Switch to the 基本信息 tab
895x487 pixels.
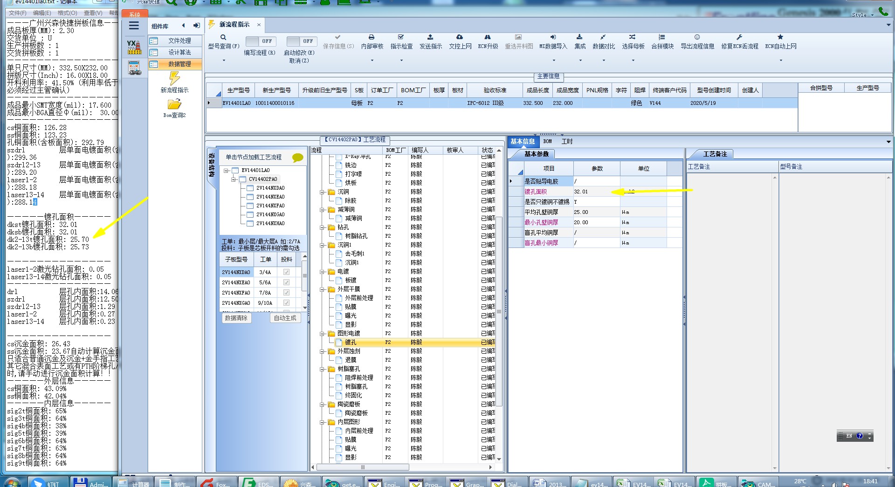(523, 142)
